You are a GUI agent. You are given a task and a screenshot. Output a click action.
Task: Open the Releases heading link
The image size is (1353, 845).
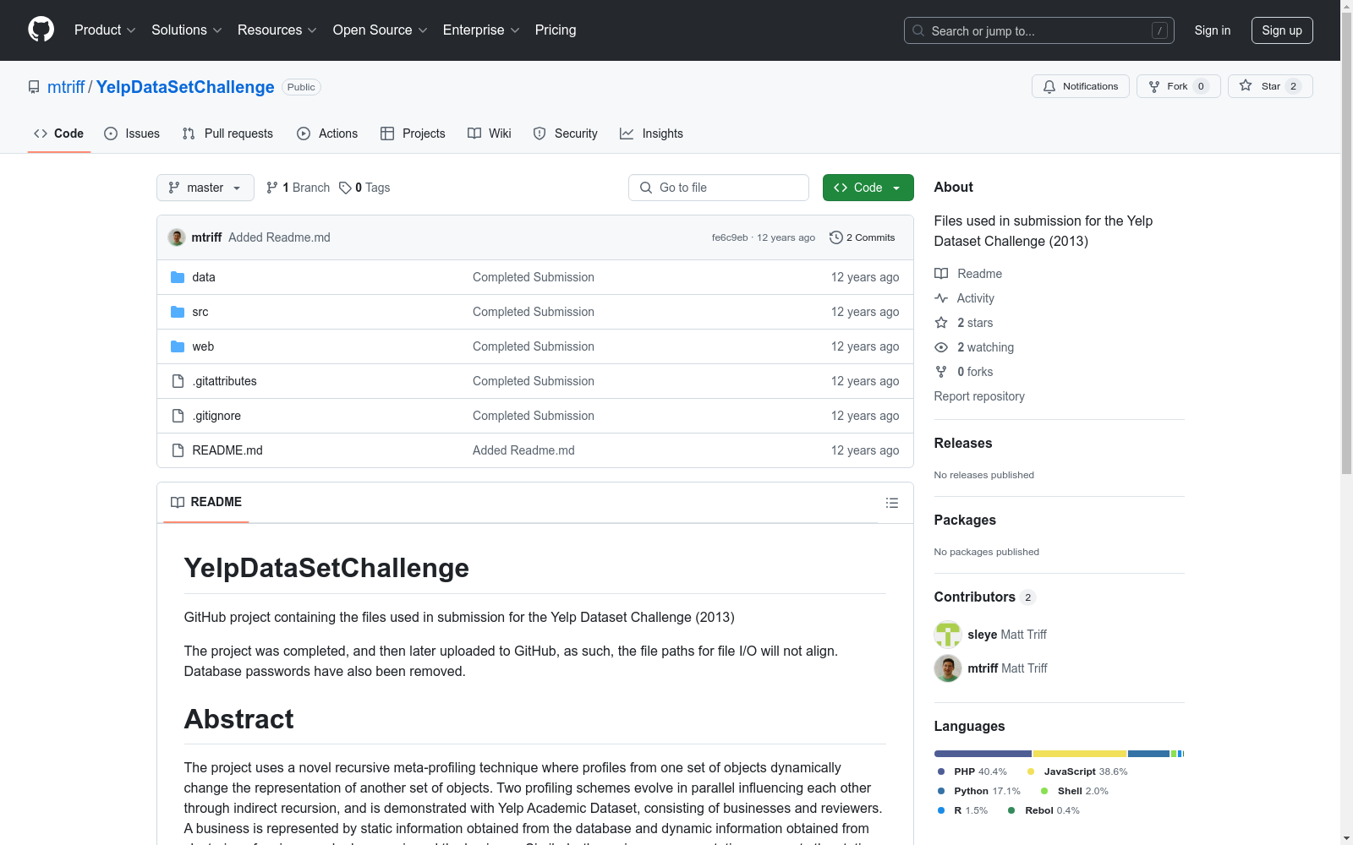[963, 443]
